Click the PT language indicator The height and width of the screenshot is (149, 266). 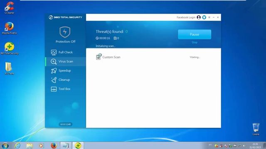click(x=210, y=145)
